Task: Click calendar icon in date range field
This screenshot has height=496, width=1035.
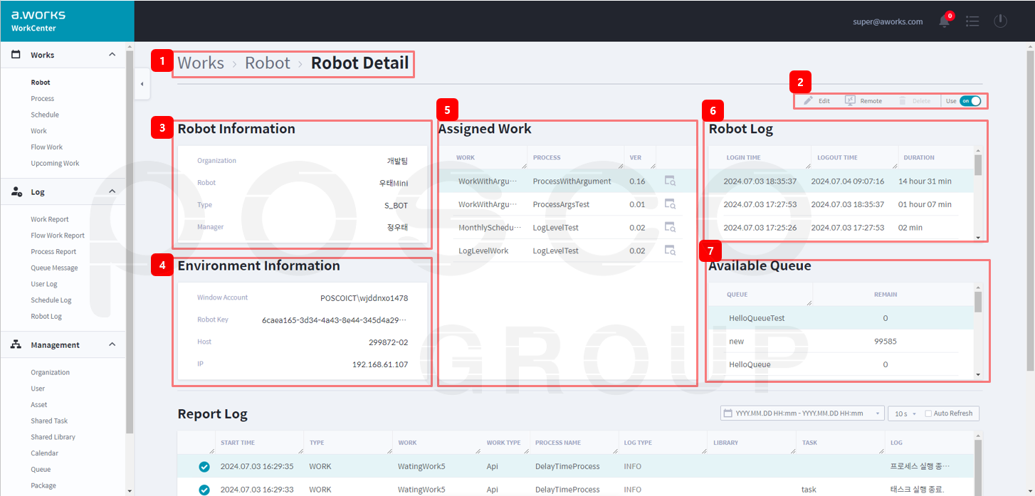Action: [727, 413]
